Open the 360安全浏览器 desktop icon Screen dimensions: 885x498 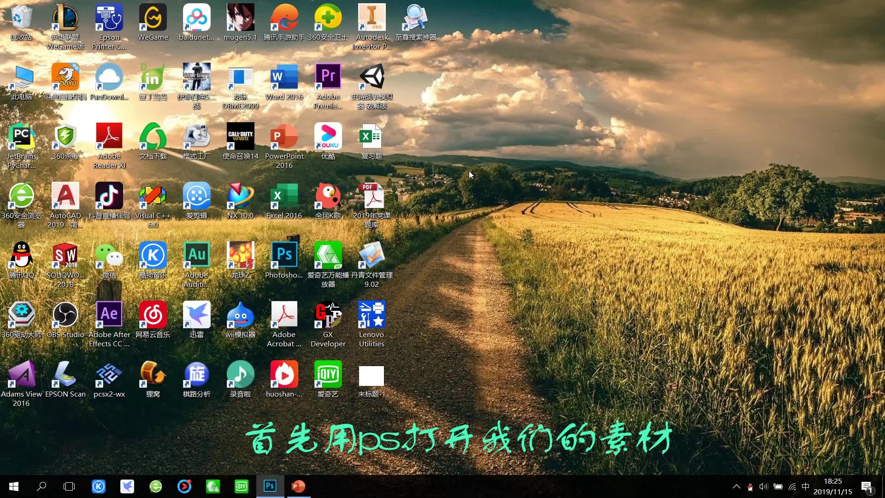(21, 205)
